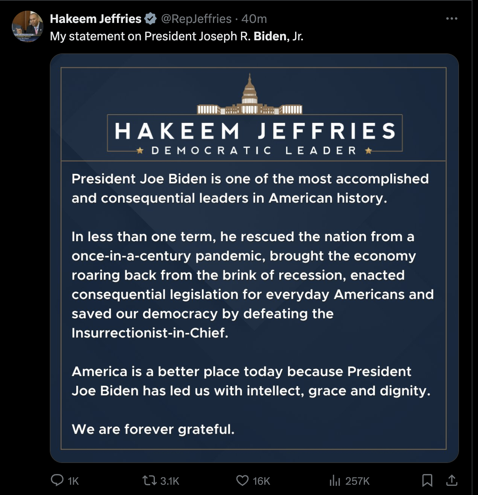Image resolution: width=478 pixels, height=495 pixels.
Task: Click the 1K reply count
Action: click(73, 481)
